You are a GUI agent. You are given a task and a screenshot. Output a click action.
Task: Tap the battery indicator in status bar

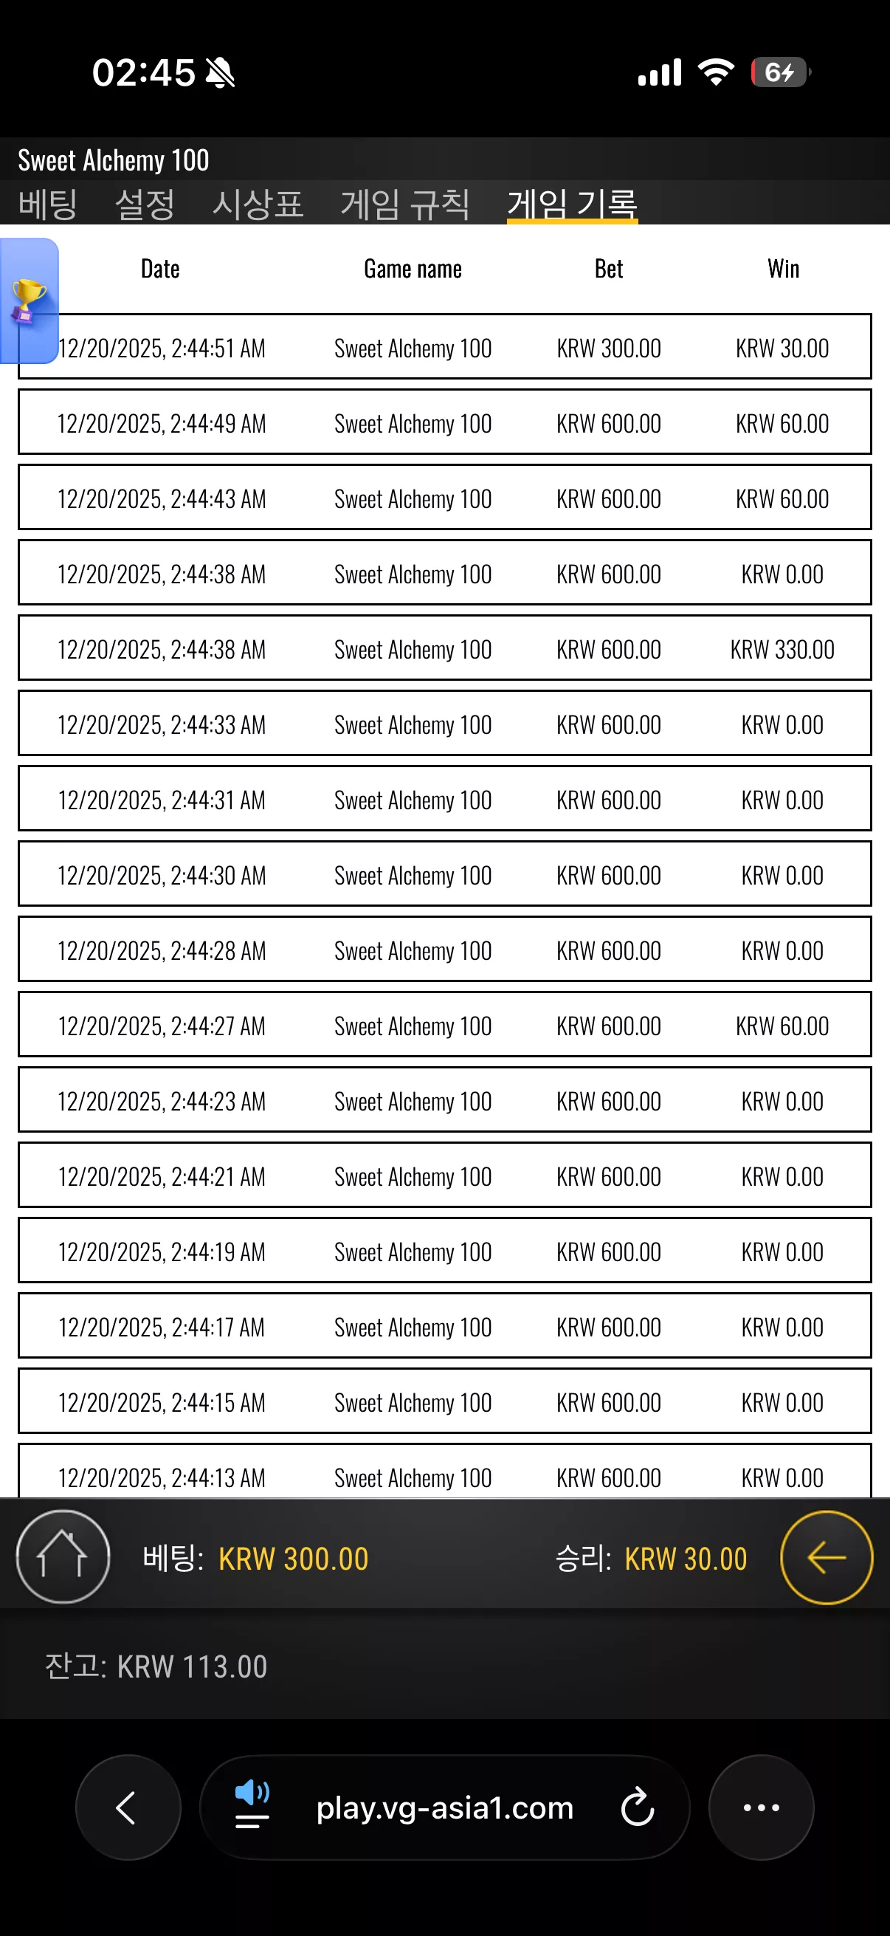(780, 72)
